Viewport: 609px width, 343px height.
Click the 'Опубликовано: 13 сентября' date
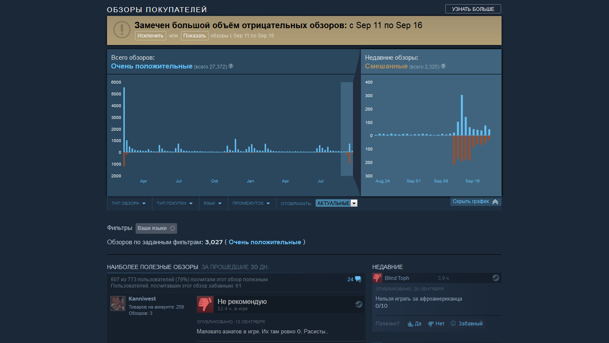231,322
